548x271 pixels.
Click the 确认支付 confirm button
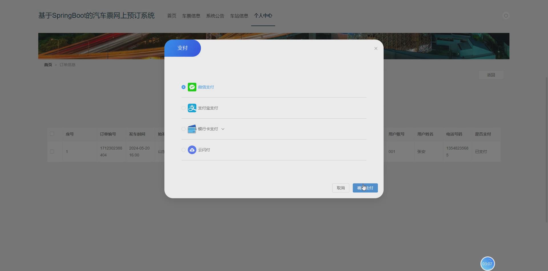pos(365,188)
